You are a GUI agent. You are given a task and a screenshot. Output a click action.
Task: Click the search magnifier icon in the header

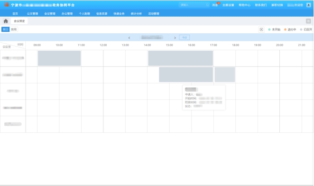(207, 5)
